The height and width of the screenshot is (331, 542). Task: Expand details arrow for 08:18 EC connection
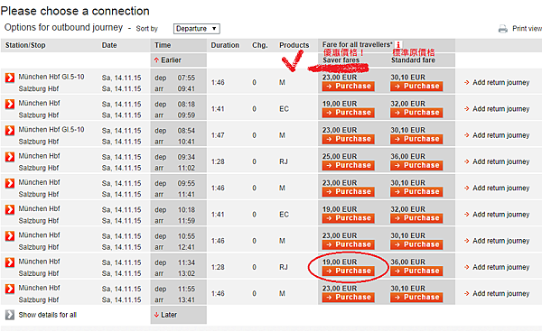[x=10, y=104]
